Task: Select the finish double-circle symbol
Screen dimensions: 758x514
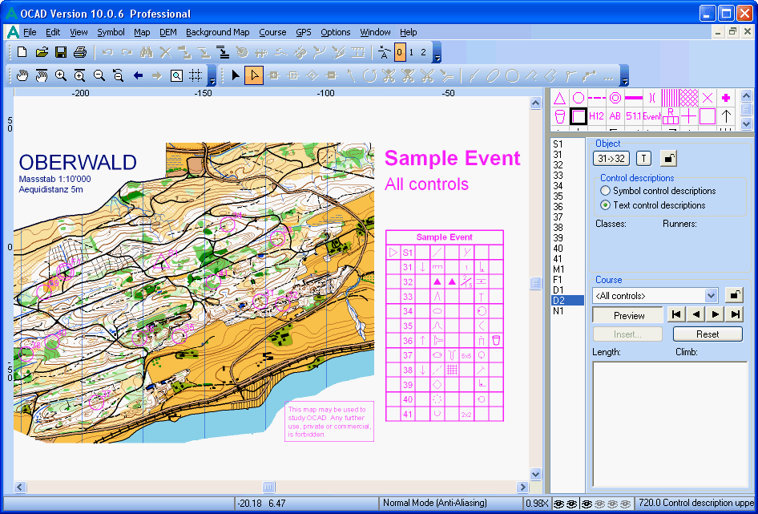Action: pyautogui.click(x=615, y=98)
